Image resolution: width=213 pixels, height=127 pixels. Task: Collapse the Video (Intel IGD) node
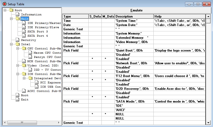coord(18,65)
